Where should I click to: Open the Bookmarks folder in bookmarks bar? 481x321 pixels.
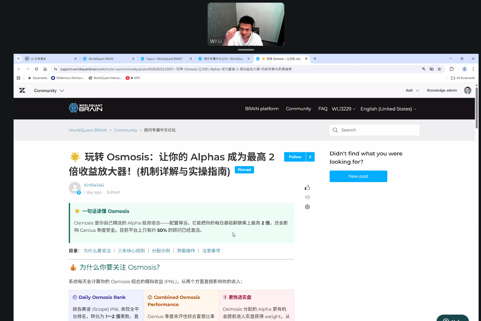[x=38, y=78]
